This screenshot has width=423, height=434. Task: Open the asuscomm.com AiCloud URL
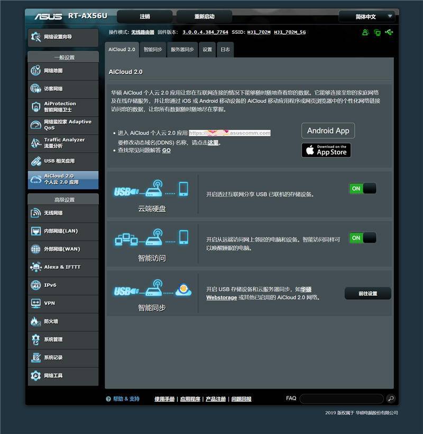pos(230,133)
